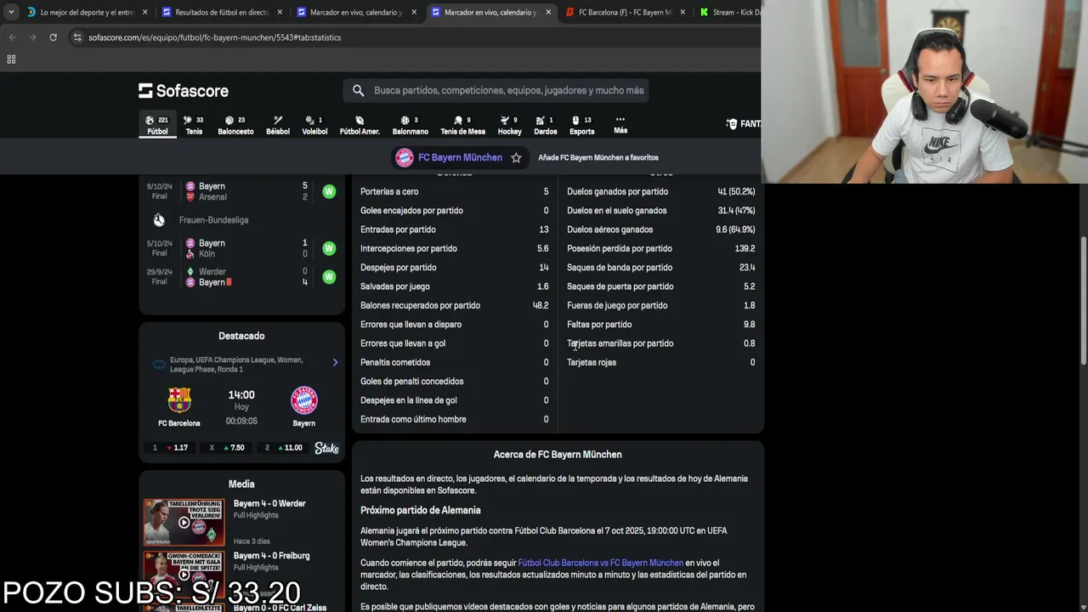Open the Frauen-Bundesliga competition
The width and height of the screenshot is (1088, 612).
click(x=213, y=220)
